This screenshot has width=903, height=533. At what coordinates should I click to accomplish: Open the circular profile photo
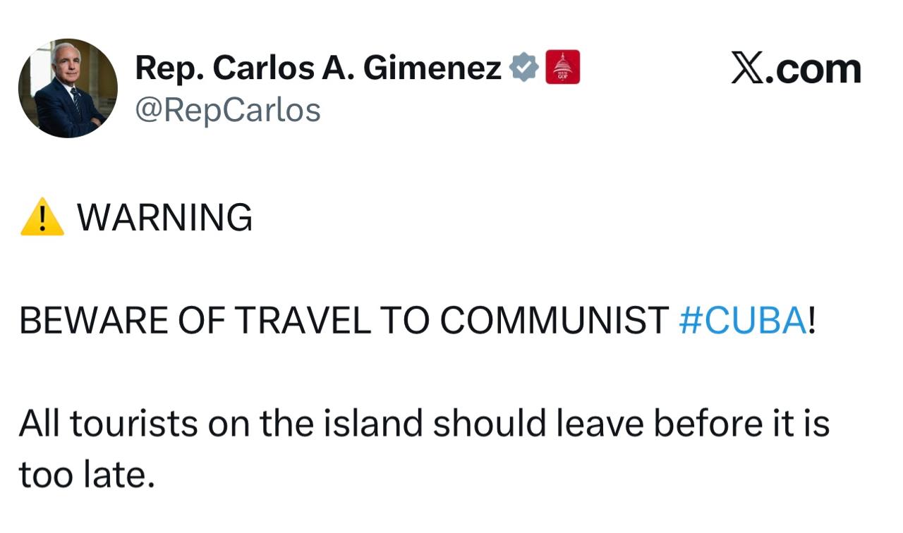click(68, 88)
